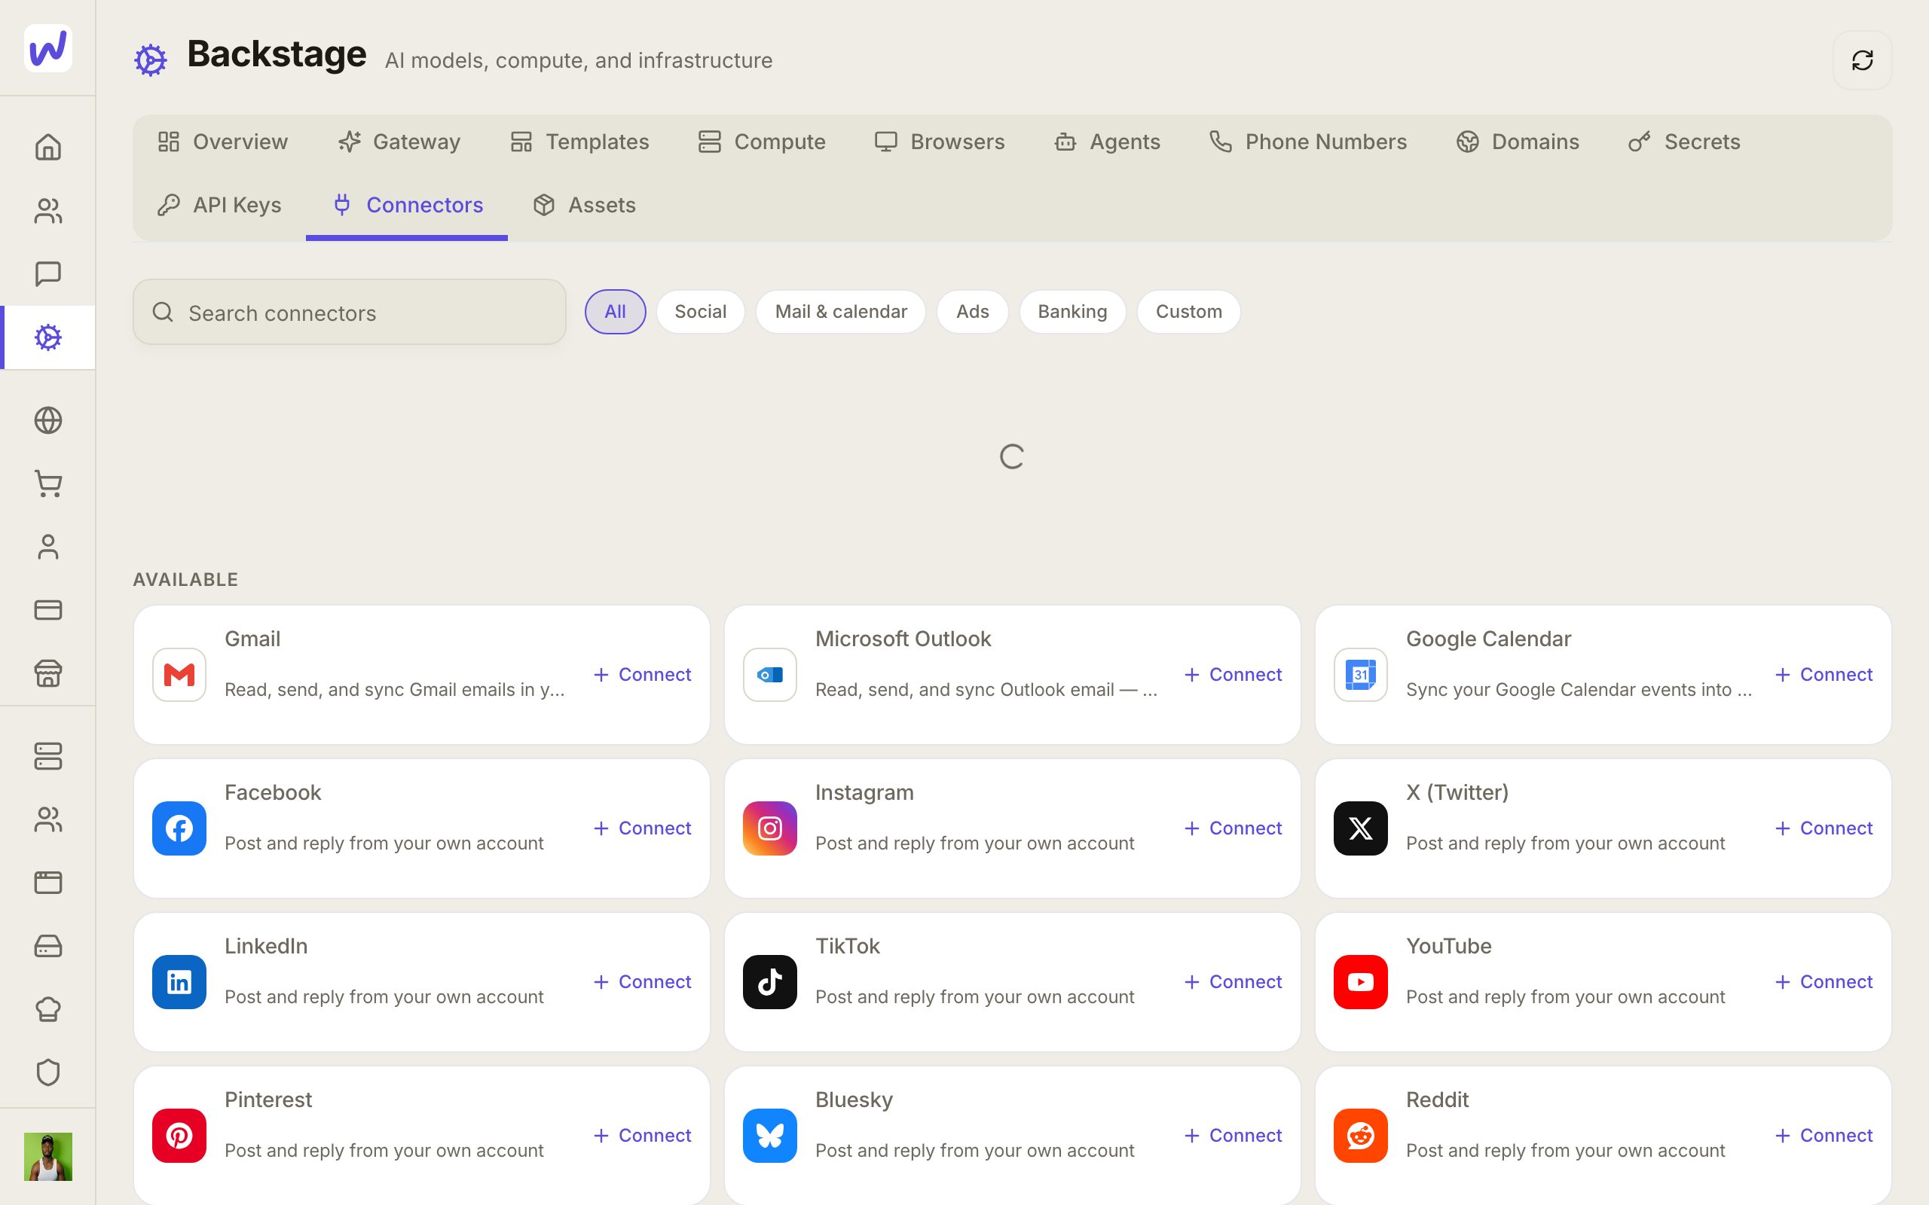Filter connectors by Social
Image resolution: width=1929 pixels, height=1205 pixels.
tap(701, 312)
